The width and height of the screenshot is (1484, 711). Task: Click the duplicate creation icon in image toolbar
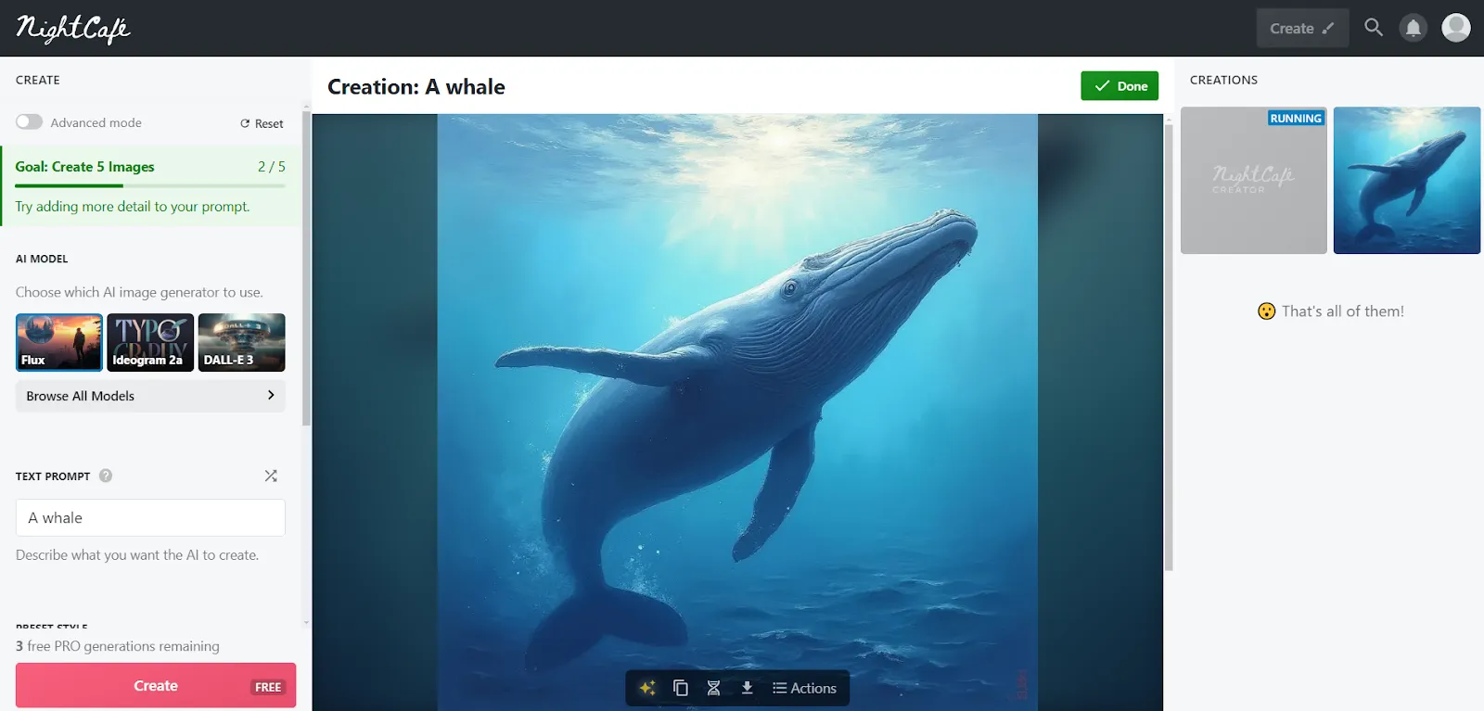click(680, 688)
